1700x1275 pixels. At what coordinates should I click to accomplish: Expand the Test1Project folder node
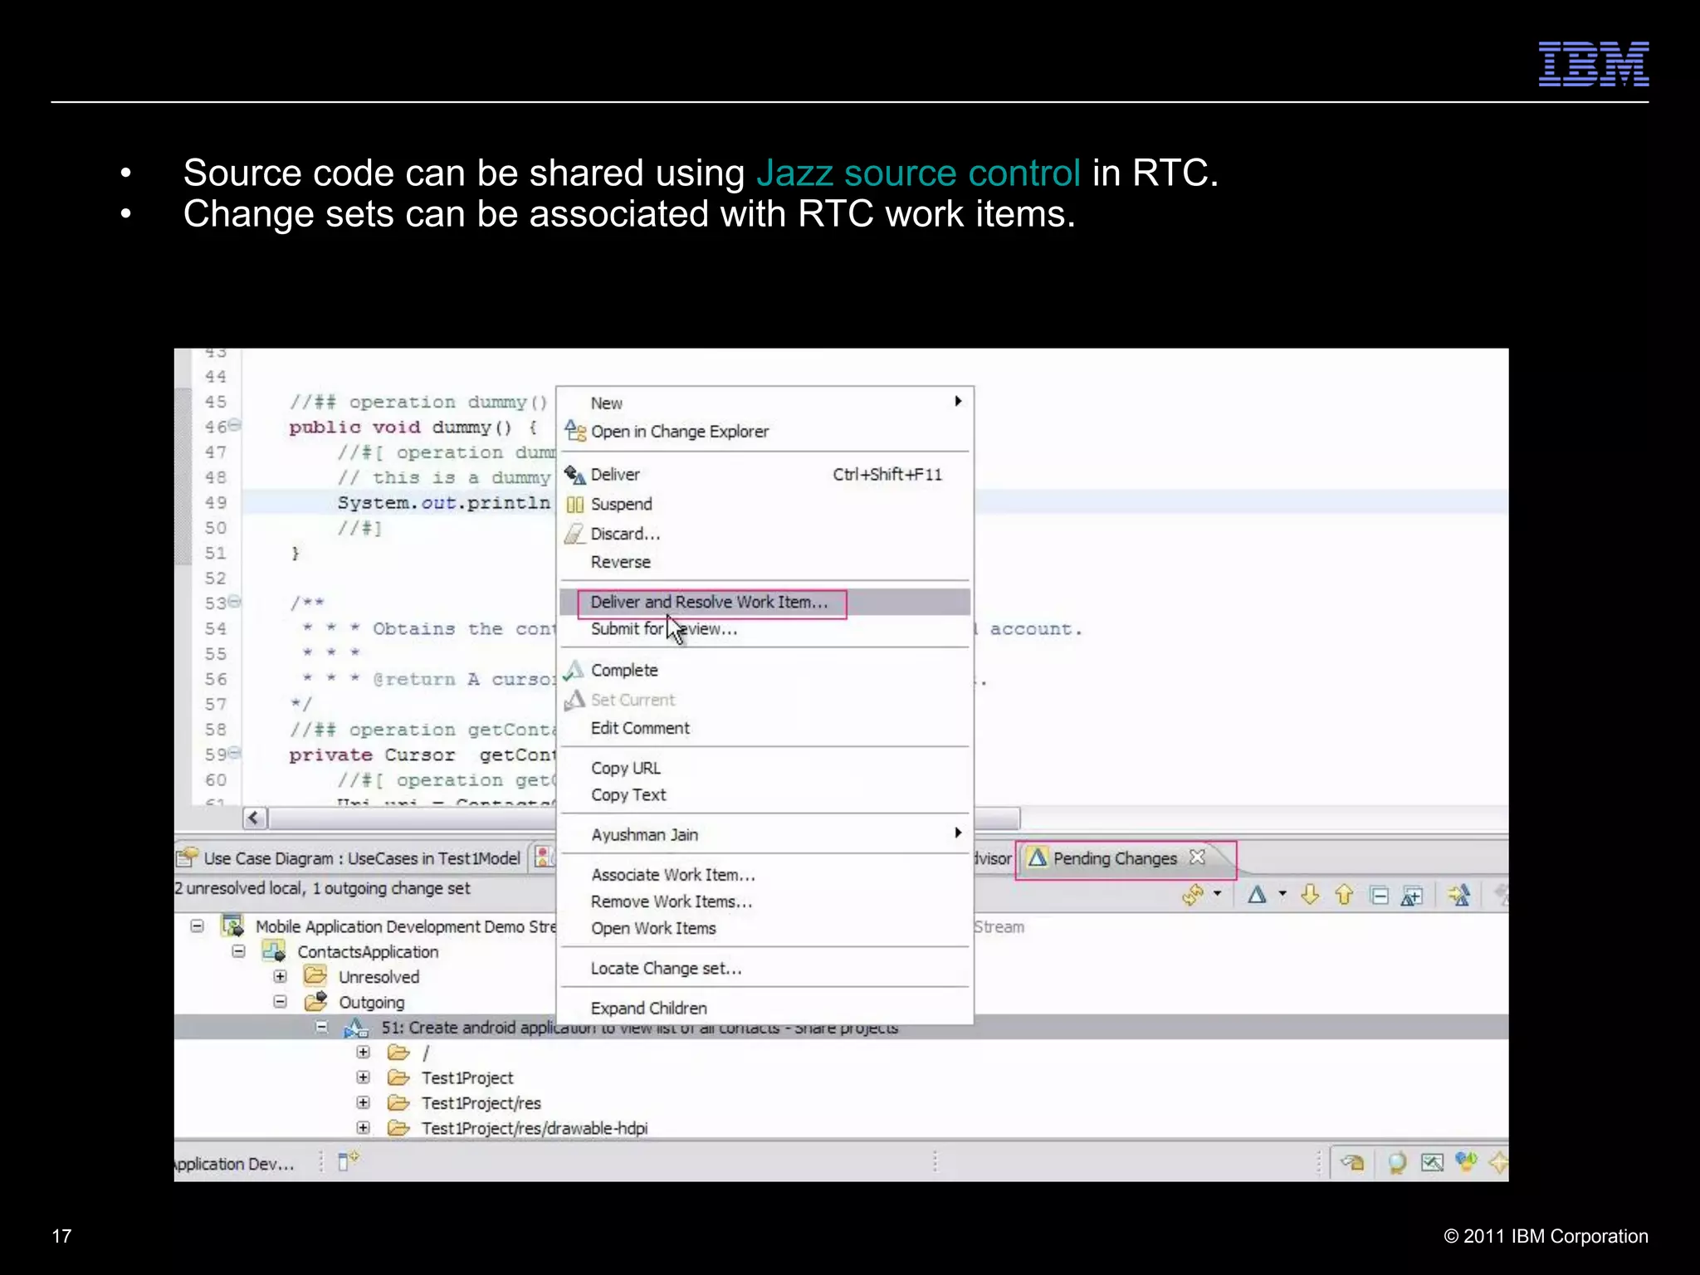click(364, 1077)
